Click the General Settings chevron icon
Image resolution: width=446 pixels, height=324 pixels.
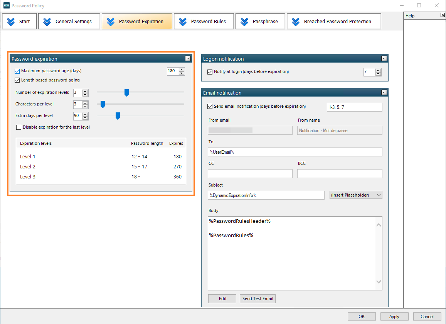47,22
